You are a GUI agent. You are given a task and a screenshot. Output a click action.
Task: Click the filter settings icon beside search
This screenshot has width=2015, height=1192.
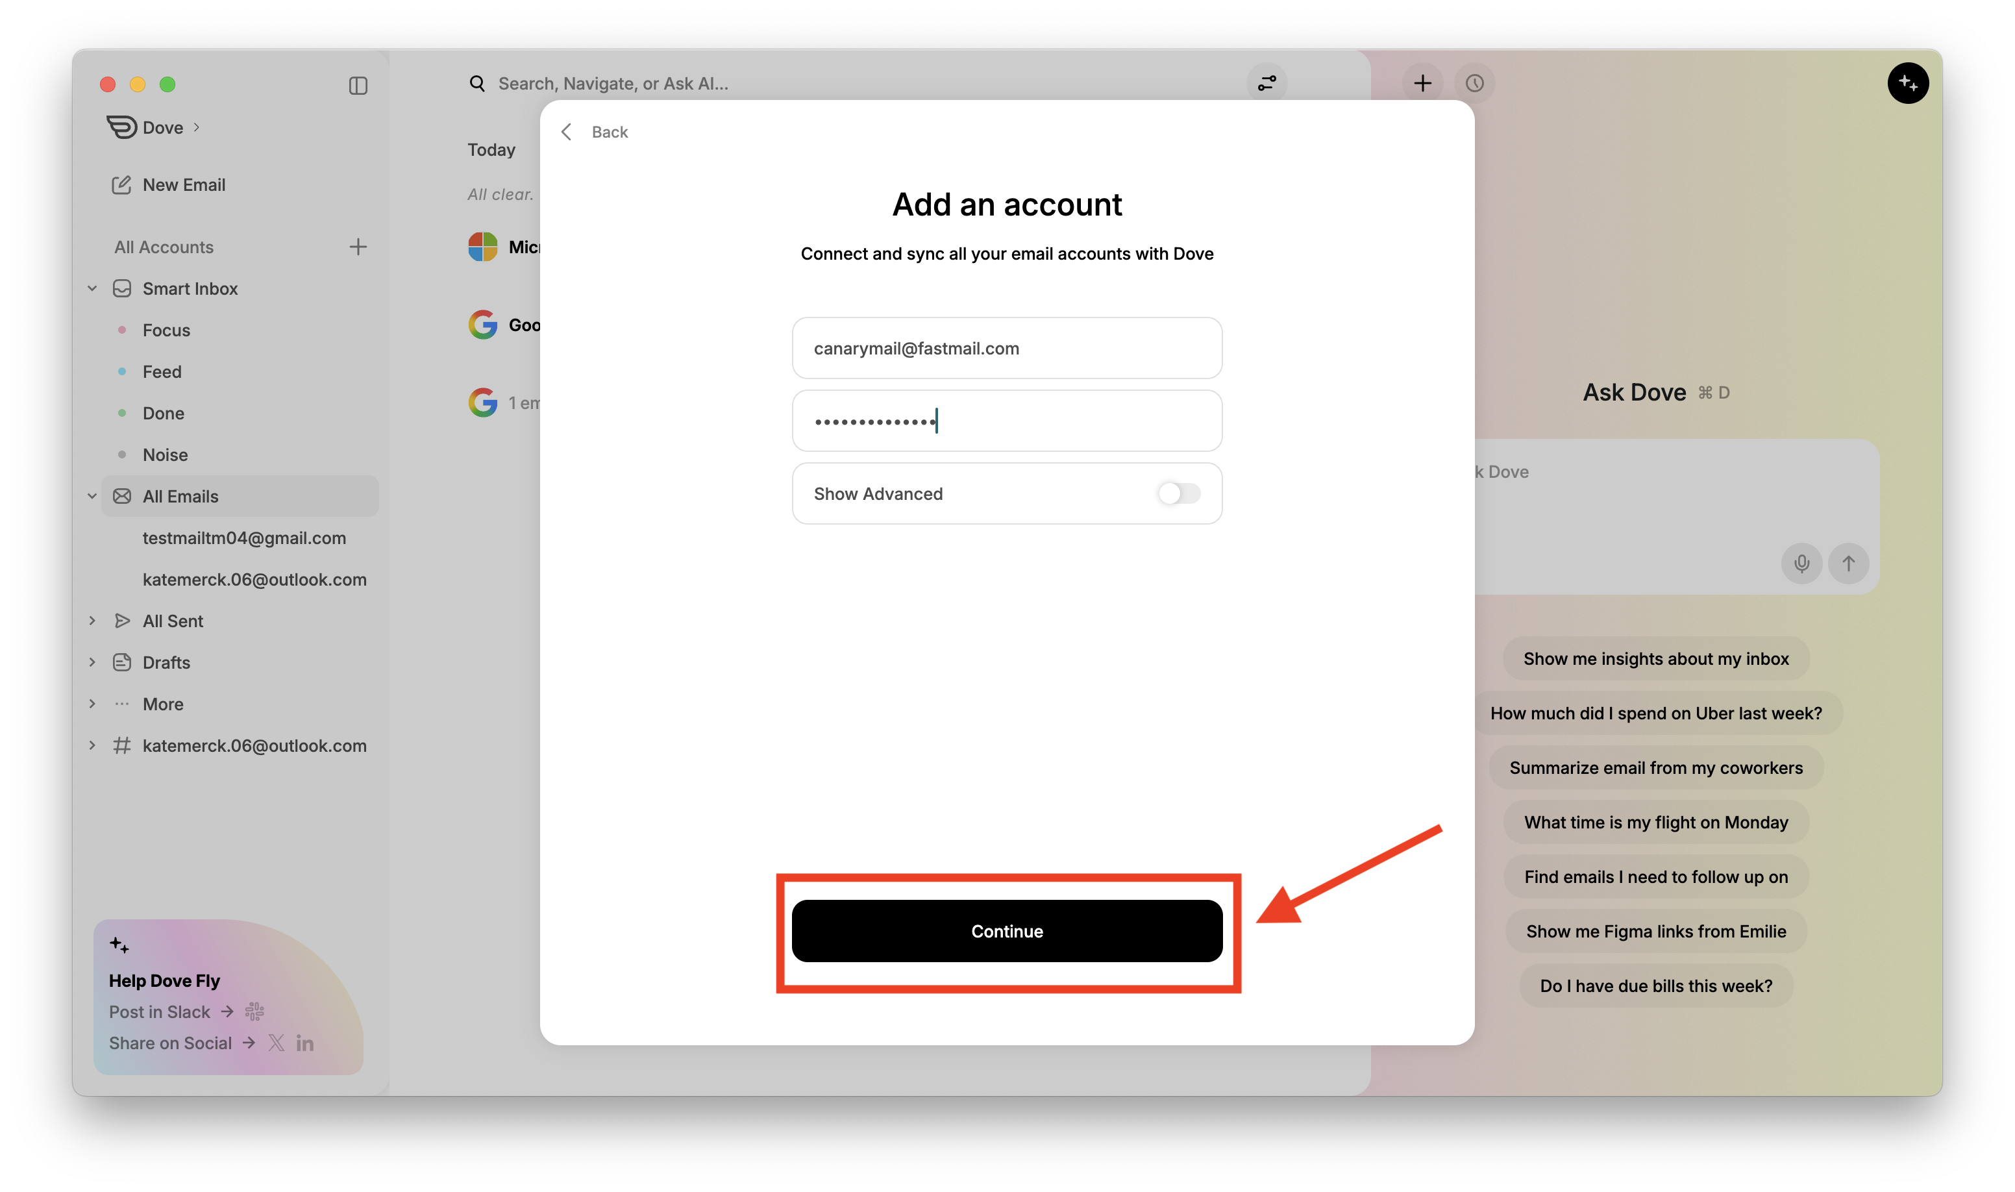click(x=1267, y=84)
